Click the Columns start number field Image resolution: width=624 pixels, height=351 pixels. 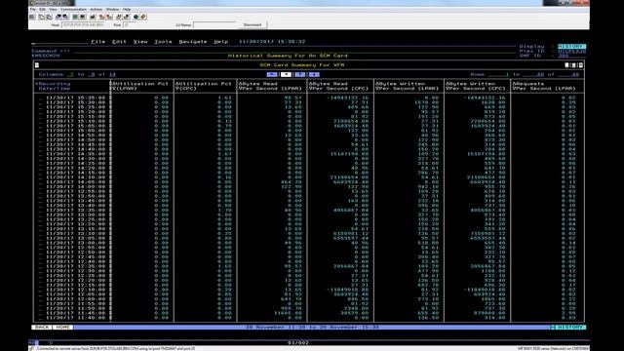click(71, 74)
